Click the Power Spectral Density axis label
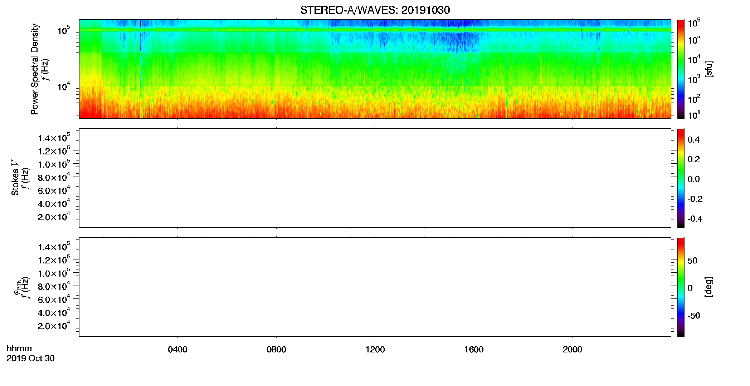Image resolution: width=750 pixels, height=386 pixels. (x=35, y=69)
